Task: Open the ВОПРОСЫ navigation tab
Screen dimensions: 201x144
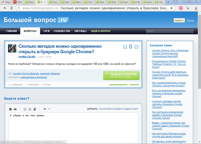Action: pos(30,31)
